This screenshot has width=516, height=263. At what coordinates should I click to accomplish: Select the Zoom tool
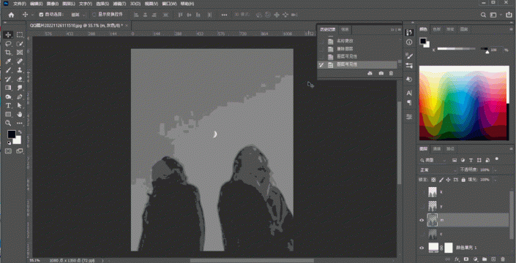pyautogui.click(x=8, y=123)
